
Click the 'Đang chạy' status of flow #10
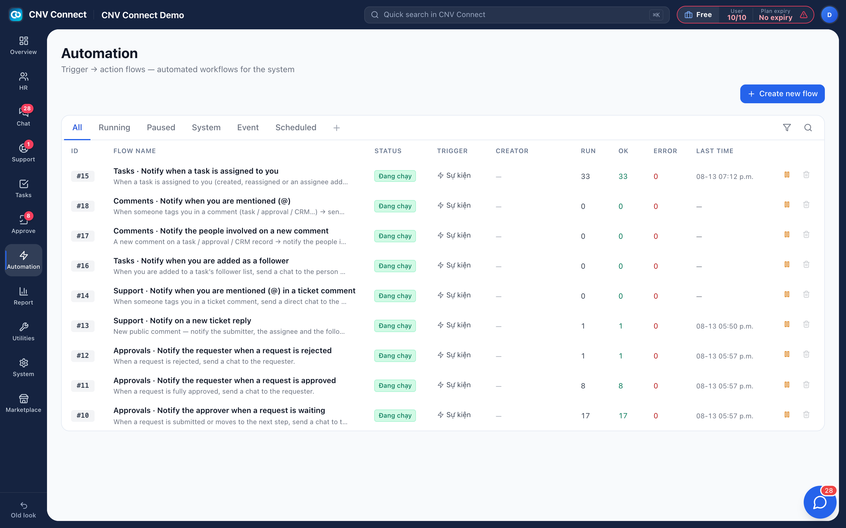(x=395, y=416)
